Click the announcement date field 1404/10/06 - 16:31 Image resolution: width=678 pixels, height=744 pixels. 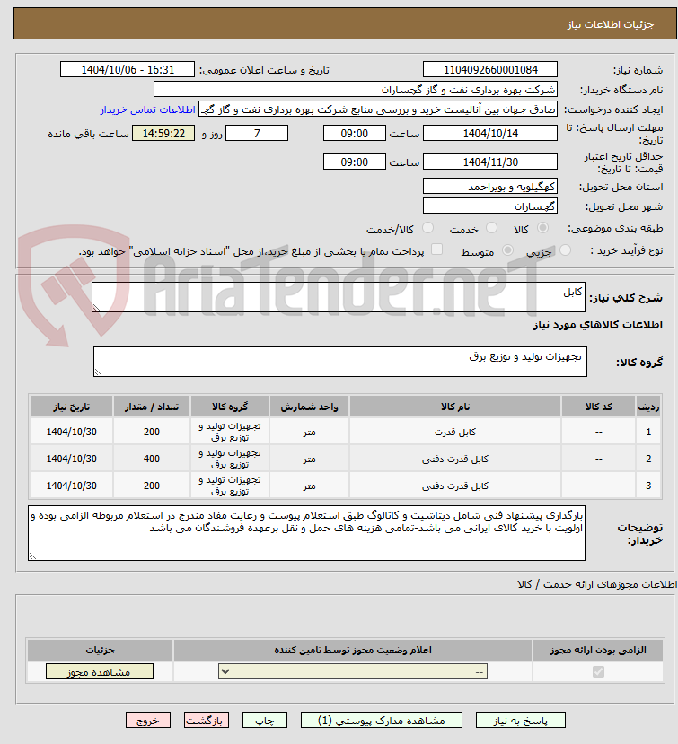(128, 70)
